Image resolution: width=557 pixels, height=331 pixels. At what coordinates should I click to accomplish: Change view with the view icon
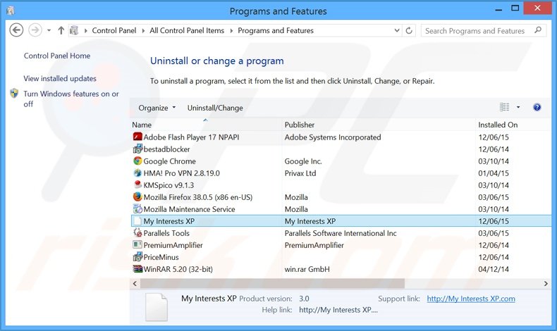coord(504,107)
